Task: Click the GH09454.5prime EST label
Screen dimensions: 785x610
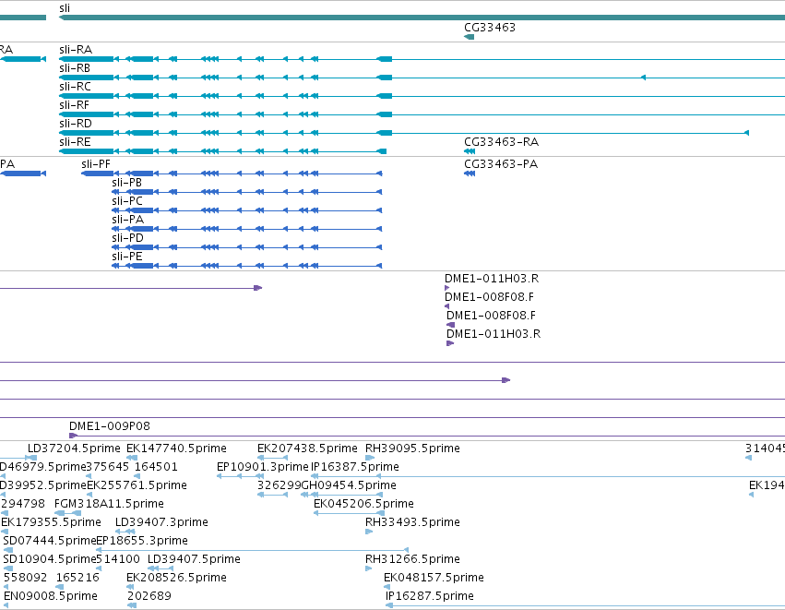Action: point(349,485)
